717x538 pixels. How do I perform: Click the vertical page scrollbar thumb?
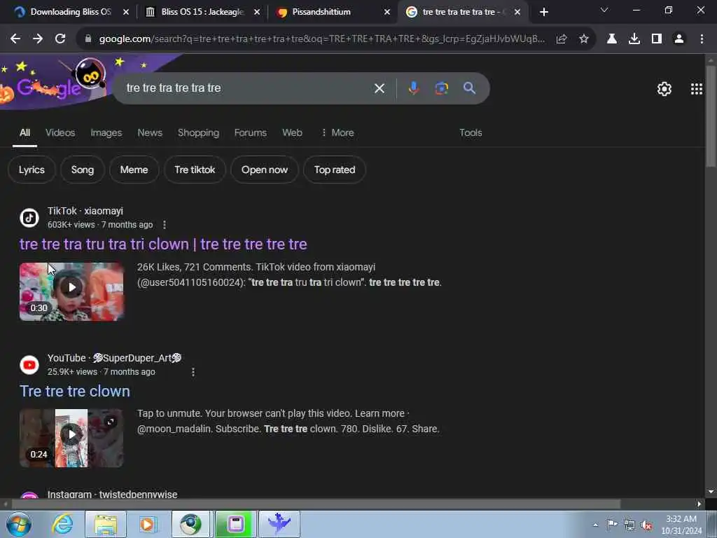tap(711, 116)
